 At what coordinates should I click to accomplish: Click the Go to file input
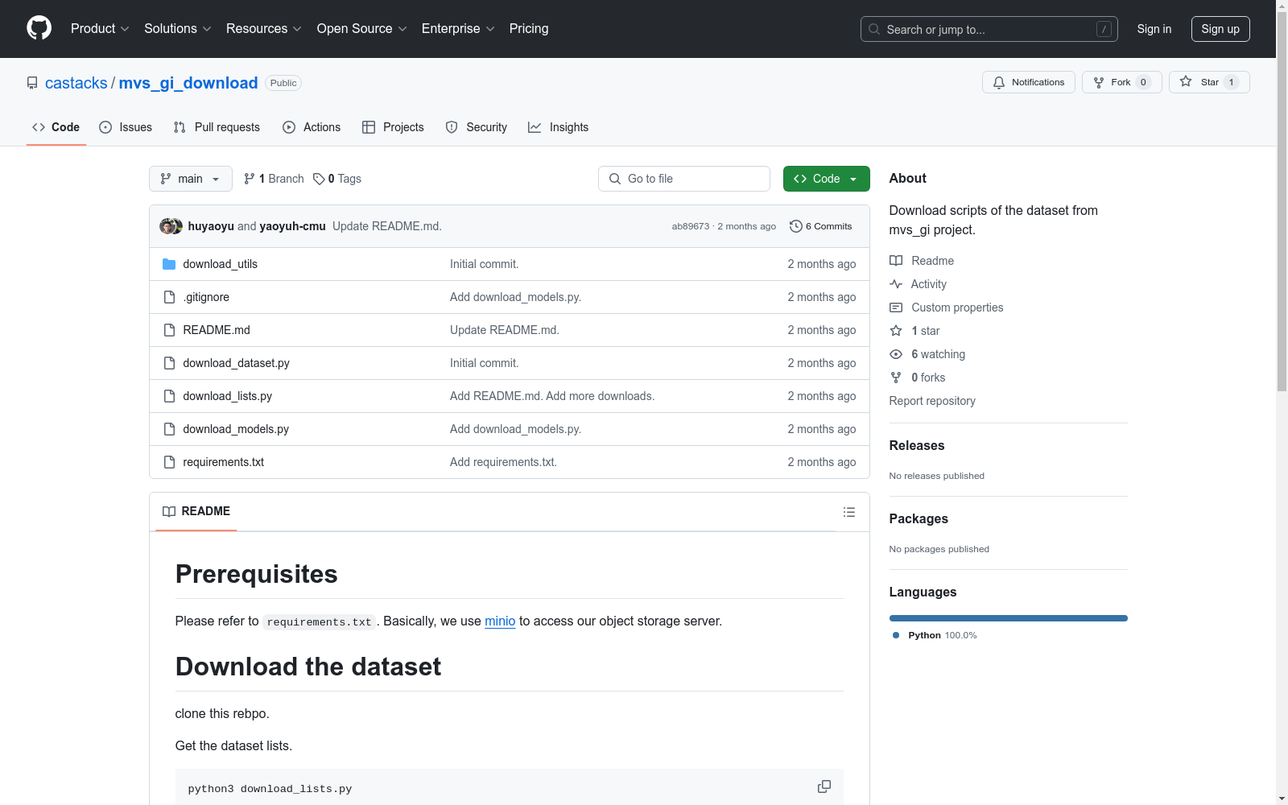click(684, 179)
